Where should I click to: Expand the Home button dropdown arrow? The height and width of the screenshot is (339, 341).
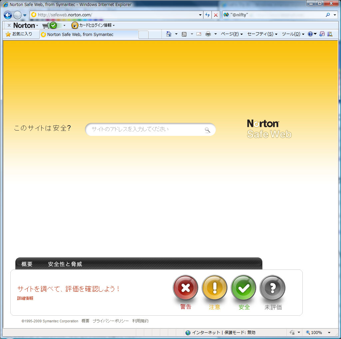[x=176, y=34]
